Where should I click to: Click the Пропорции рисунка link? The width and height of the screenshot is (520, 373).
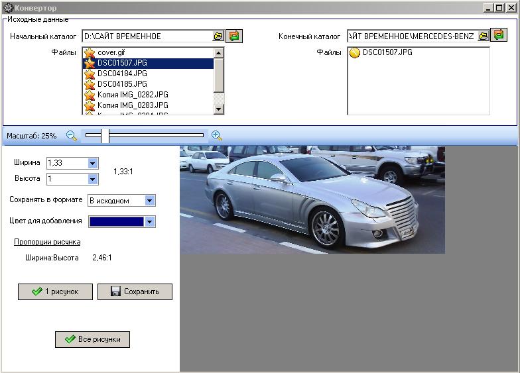coord(47,242)
